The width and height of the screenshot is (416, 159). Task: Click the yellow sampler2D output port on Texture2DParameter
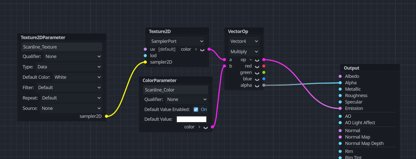click(106, 116)
